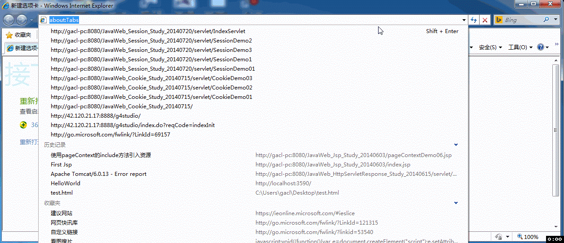This screenshot has width=564, height=243.
Task: Select the CookieDemo01 URL suggestion
Action: click(253, 97)
